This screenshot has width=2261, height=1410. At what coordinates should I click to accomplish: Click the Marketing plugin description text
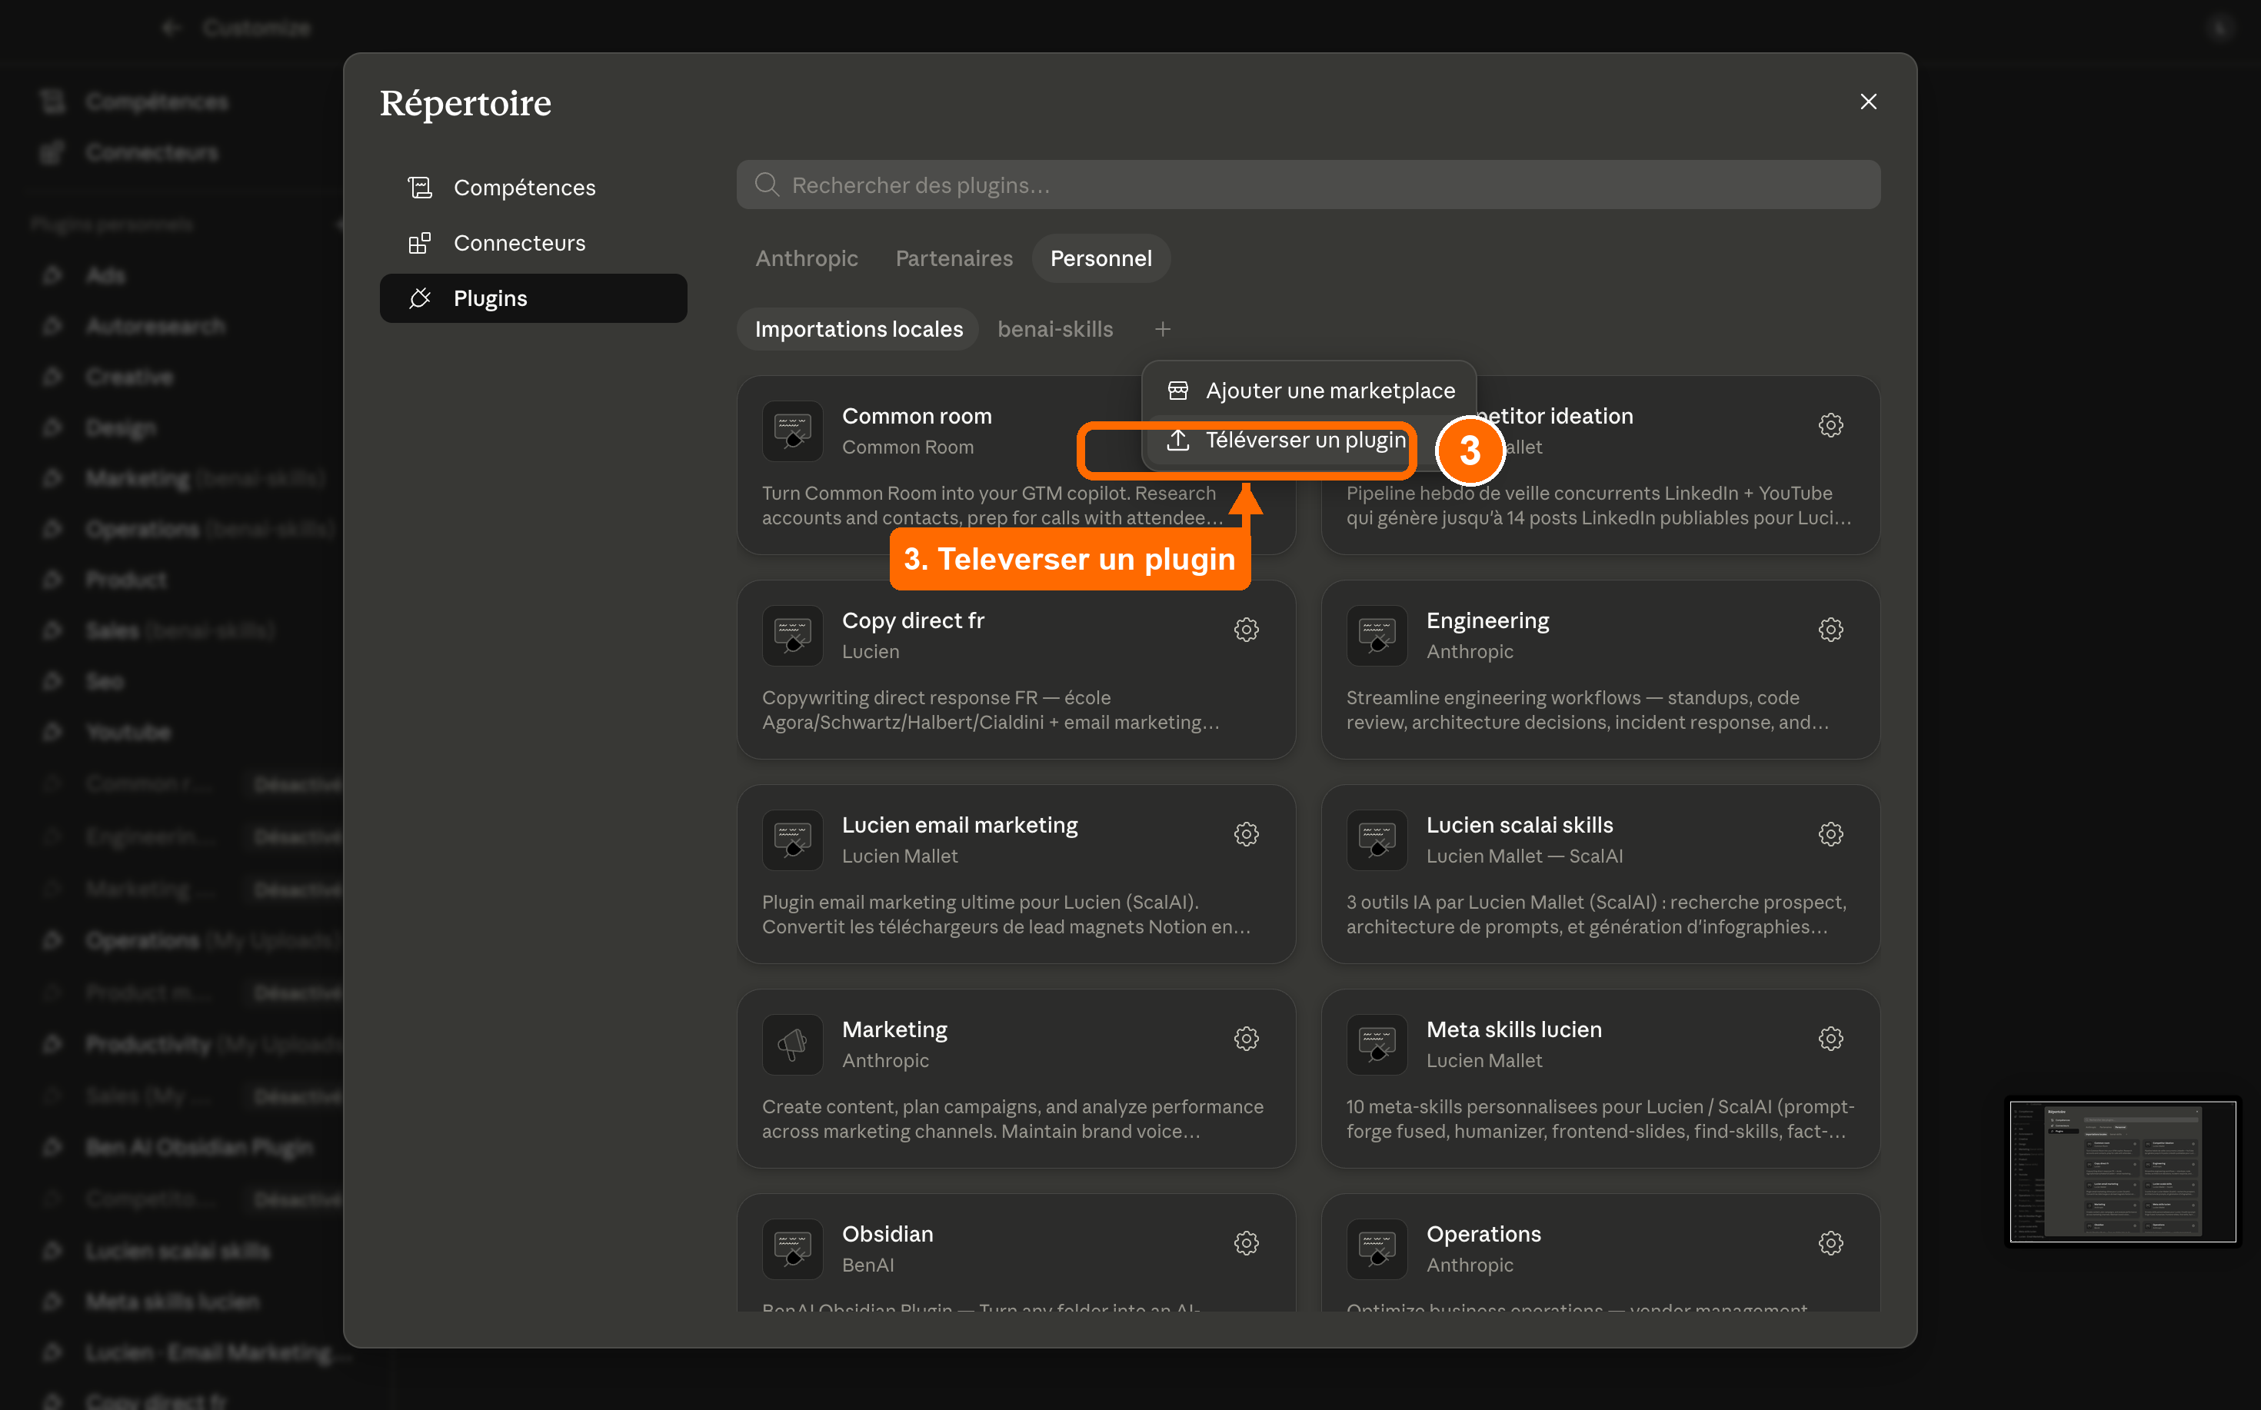pyautogui.click(x=1012, y=1118)
